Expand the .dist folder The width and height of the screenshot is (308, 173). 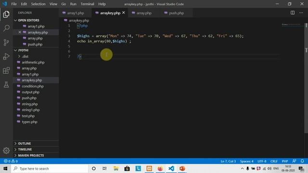(x=25, y=56)
